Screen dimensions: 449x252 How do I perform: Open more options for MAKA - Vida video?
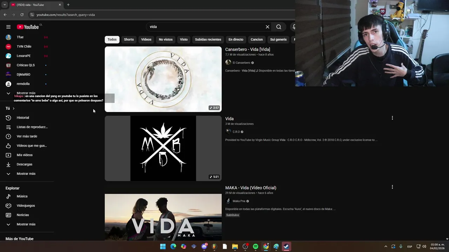coord(392,187)
